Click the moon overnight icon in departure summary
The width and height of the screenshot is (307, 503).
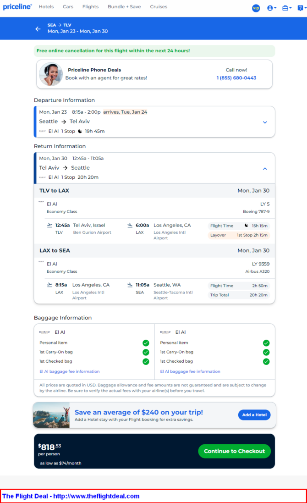80,131
